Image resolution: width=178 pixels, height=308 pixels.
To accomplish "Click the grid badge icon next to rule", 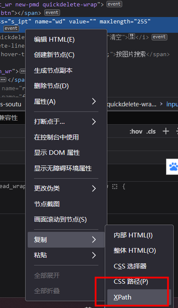I will coord(115,187).
